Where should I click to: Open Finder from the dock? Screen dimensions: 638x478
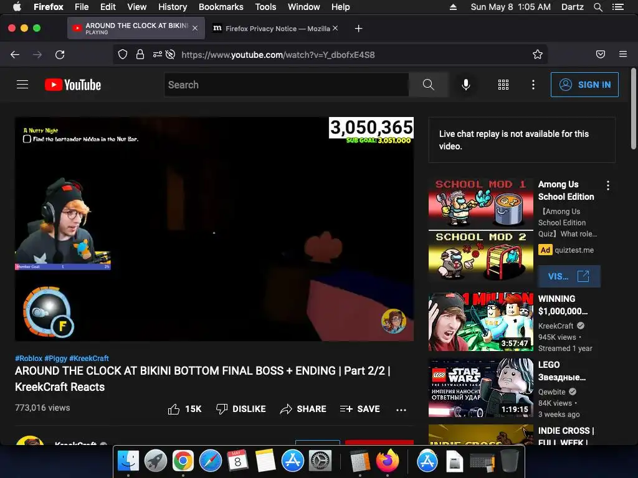tap(128, 461)
